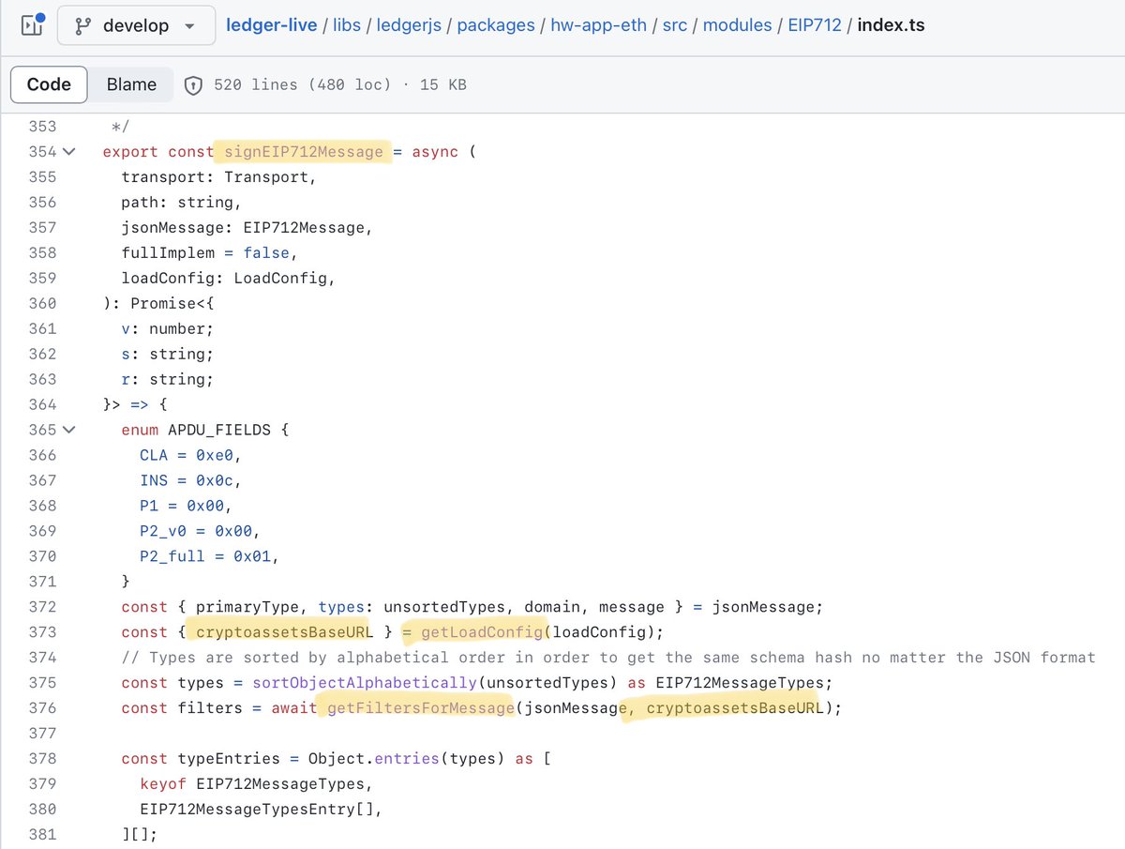The image size is (1125, 849).
Task: Click the signEIP712Message identifier
Action: (x=304, y=151)
